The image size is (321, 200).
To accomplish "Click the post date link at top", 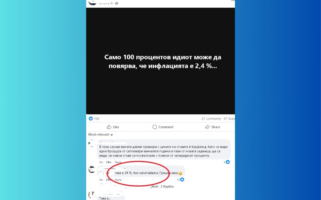I will coord(106,3).
